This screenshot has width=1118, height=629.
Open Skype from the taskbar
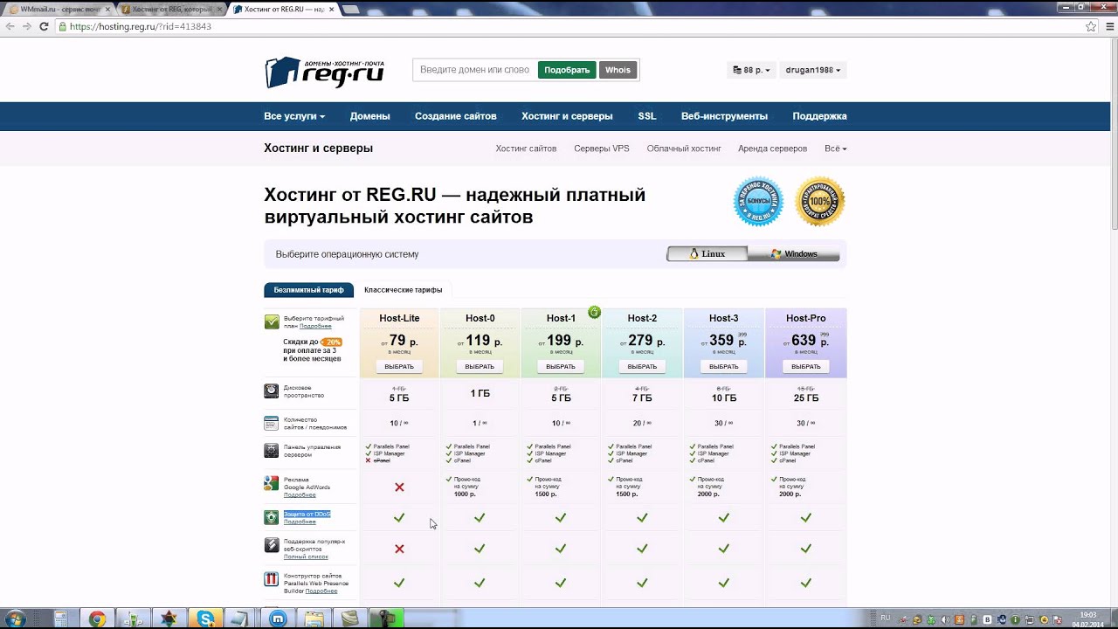(206, 619)
